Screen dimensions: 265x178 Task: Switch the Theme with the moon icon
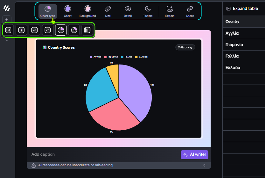tap(148, 11)
